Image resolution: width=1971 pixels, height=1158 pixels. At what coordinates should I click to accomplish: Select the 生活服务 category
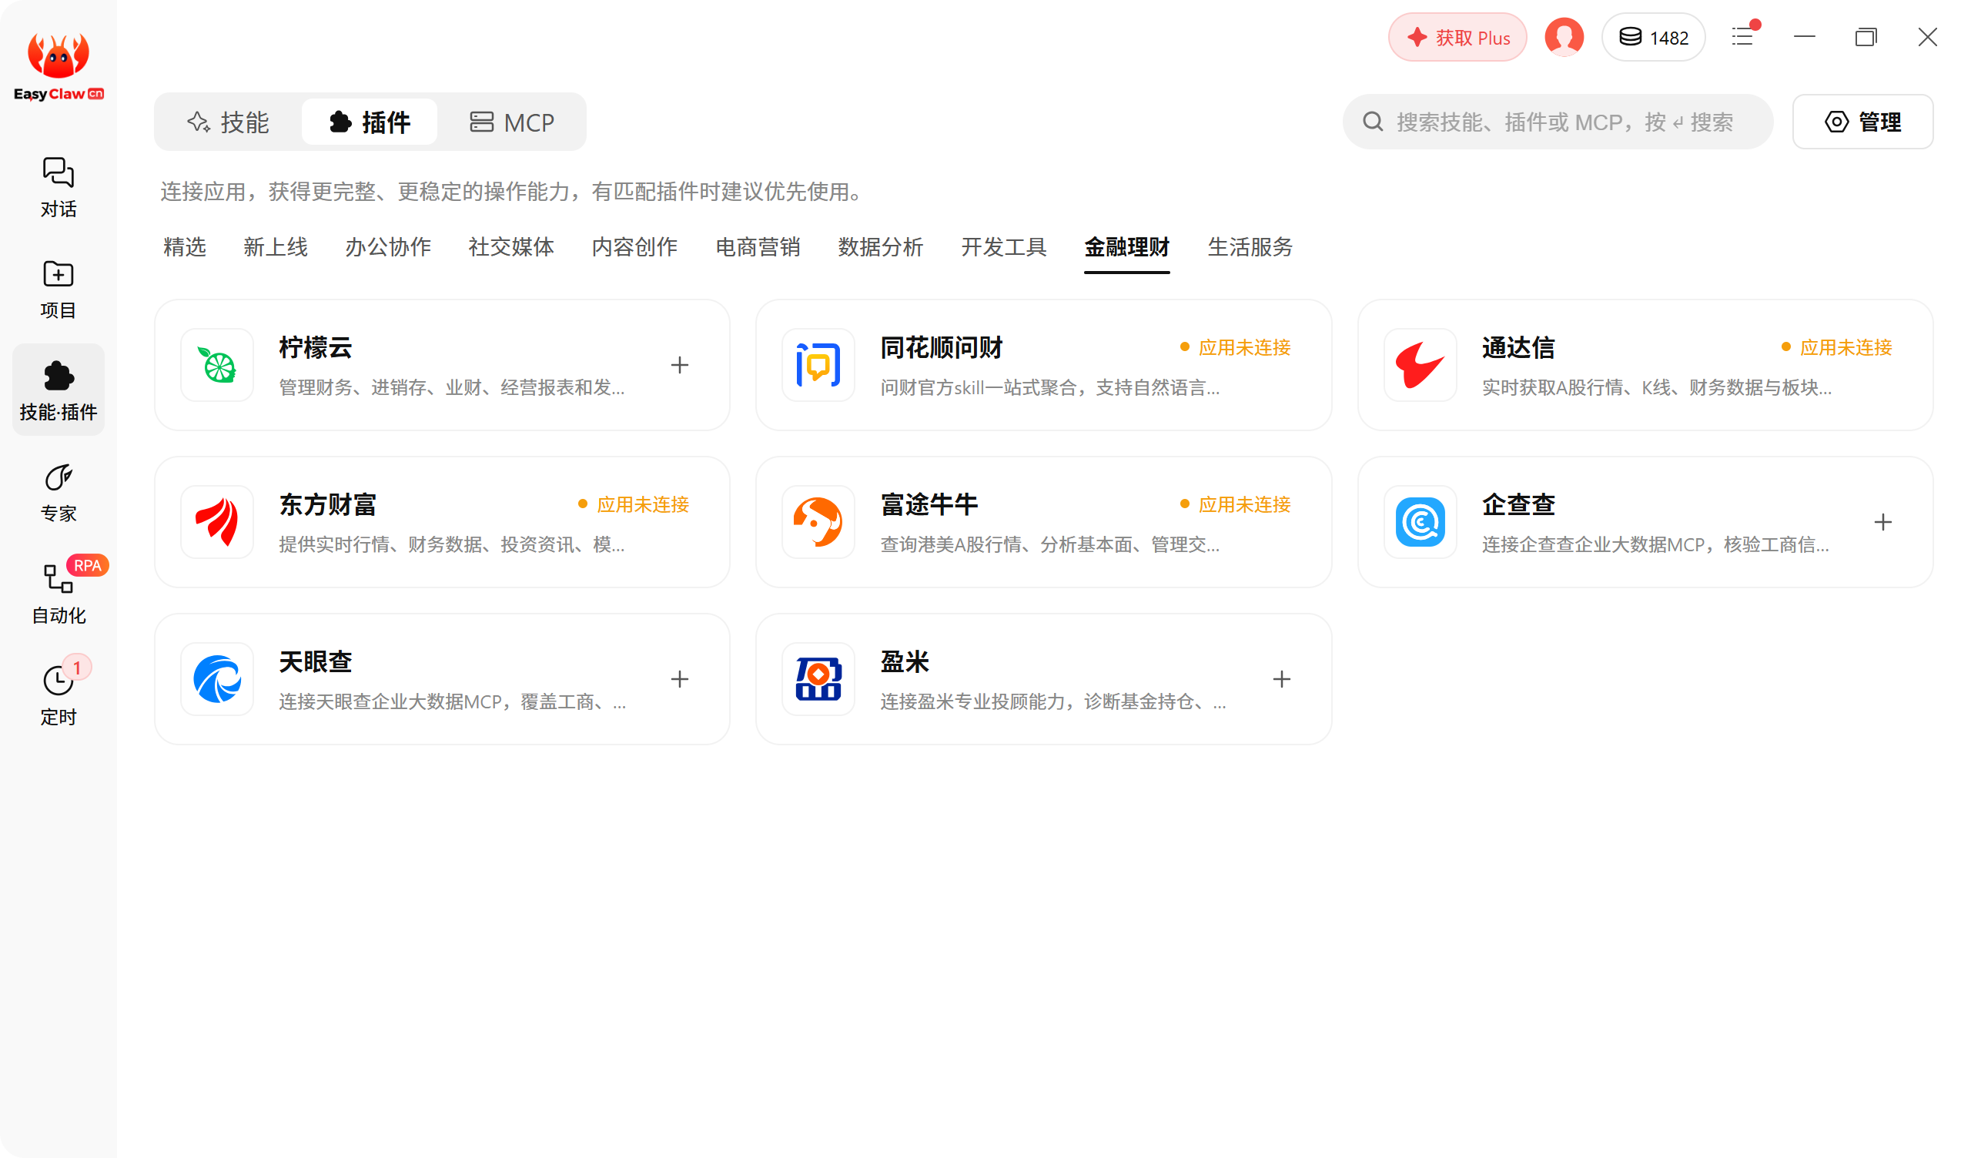click(1250, 247)
